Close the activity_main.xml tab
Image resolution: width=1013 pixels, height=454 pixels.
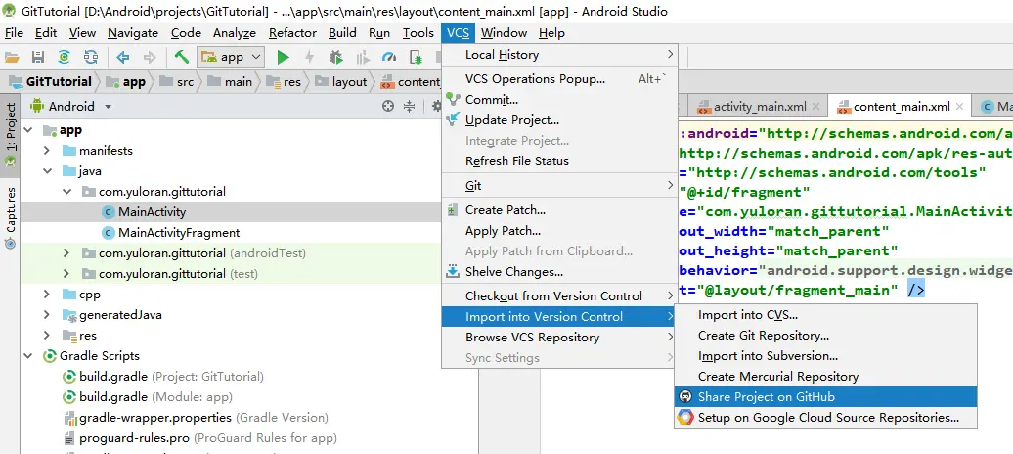816,107
